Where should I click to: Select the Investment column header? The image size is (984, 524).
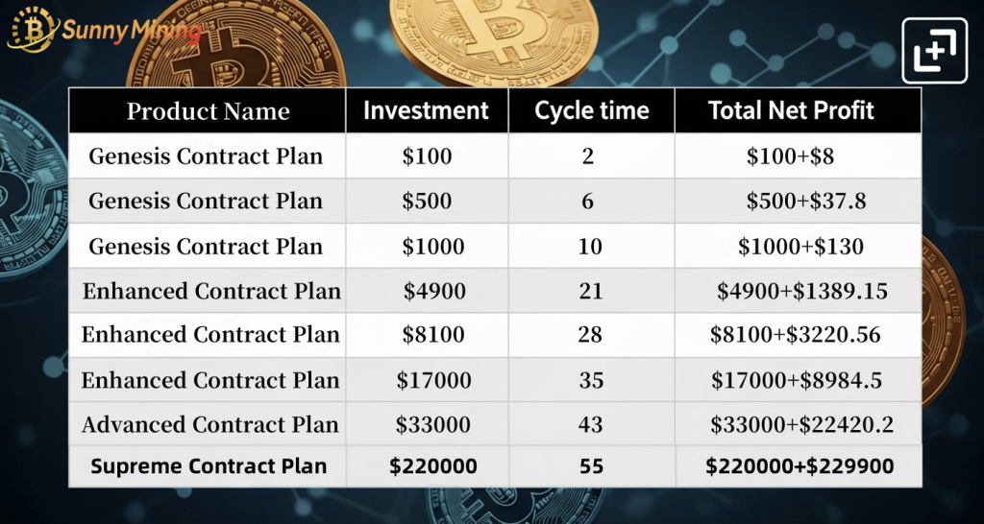pos(427,111)
